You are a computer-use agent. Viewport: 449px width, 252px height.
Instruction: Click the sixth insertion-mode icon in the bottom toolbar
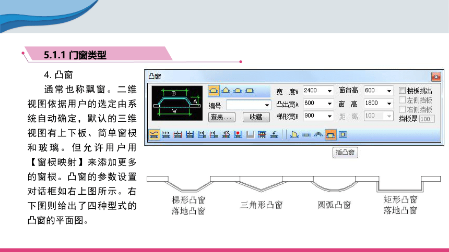pyautogui.click(x=214, y=134)
